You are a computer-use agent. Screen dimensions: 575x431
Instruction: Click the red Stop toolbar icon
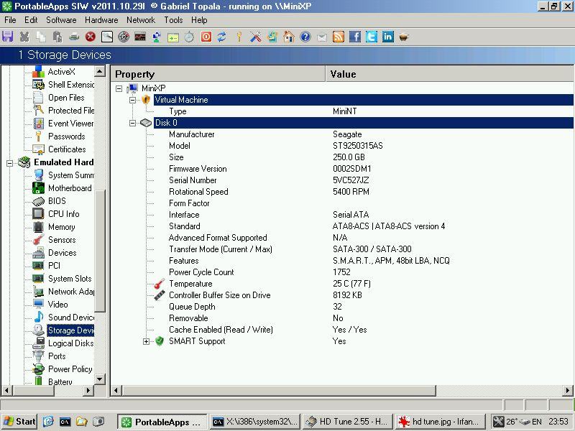click(x=91, y=37)
